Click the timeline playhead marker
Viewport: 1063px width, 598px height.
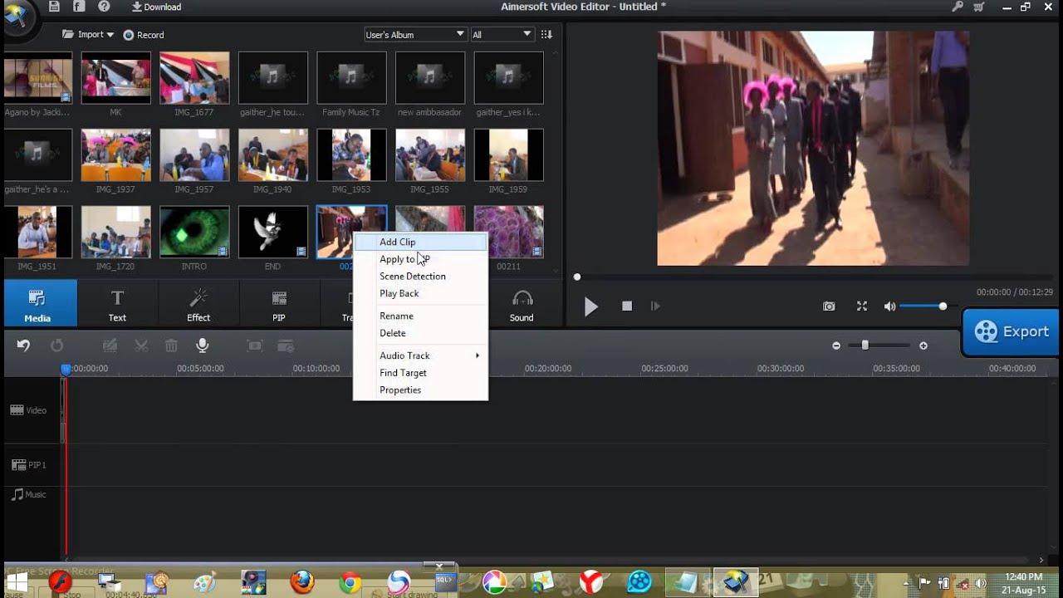point(66,369)
